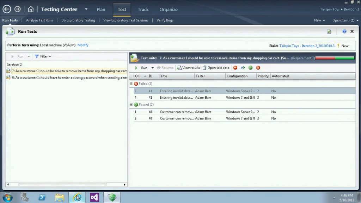The width and height of the screenshot is (361, 203).
Task: Select Run Tests in the submenu
Action: pyautogui.click(x=10, y=20)
